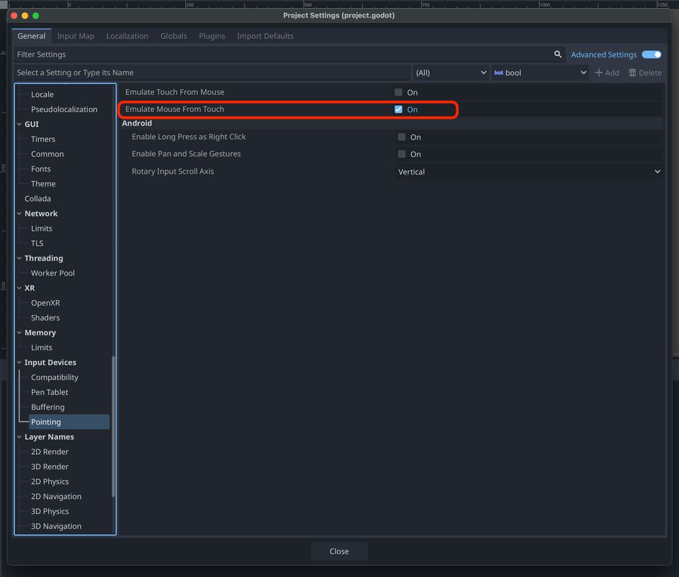Open the Globals tab
This screenshot has width=679, height=577.
(x=174, y=36)
